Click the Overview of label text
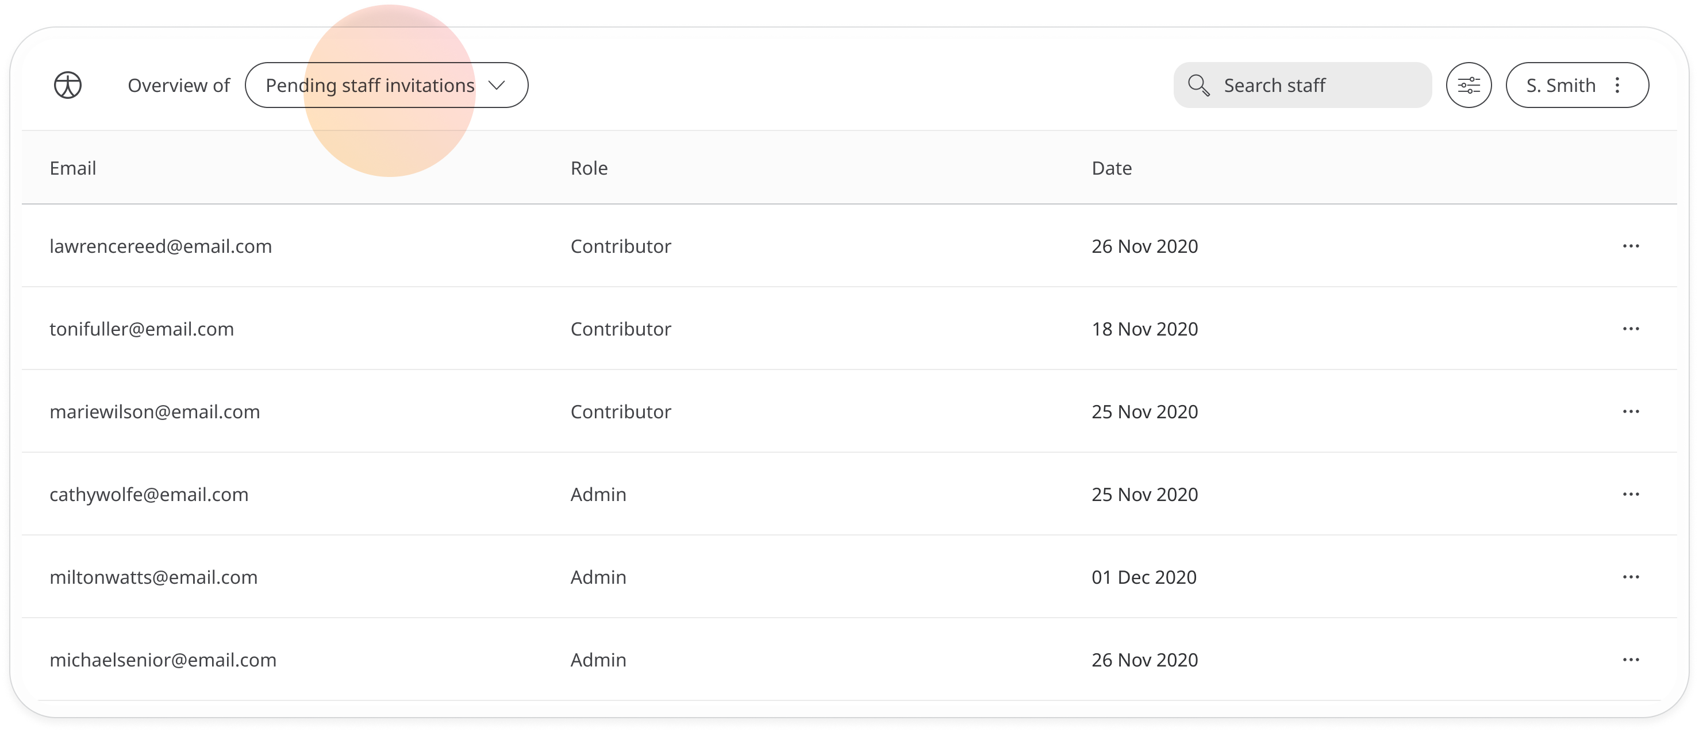The height and width of the screenshot is (732, 1699). (x=178, y=86)
